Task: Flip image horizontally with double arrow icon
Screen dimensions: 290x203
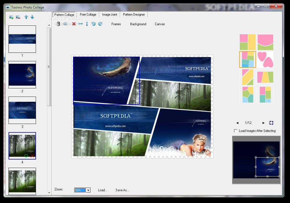Action: [80, 24]
